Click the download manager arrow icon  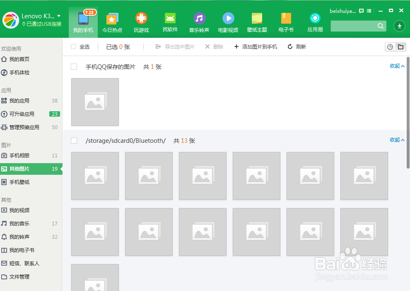399,26
